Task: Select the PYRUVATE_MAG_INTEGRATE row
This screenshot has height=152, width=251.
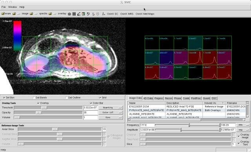Action: coord(187,110)
